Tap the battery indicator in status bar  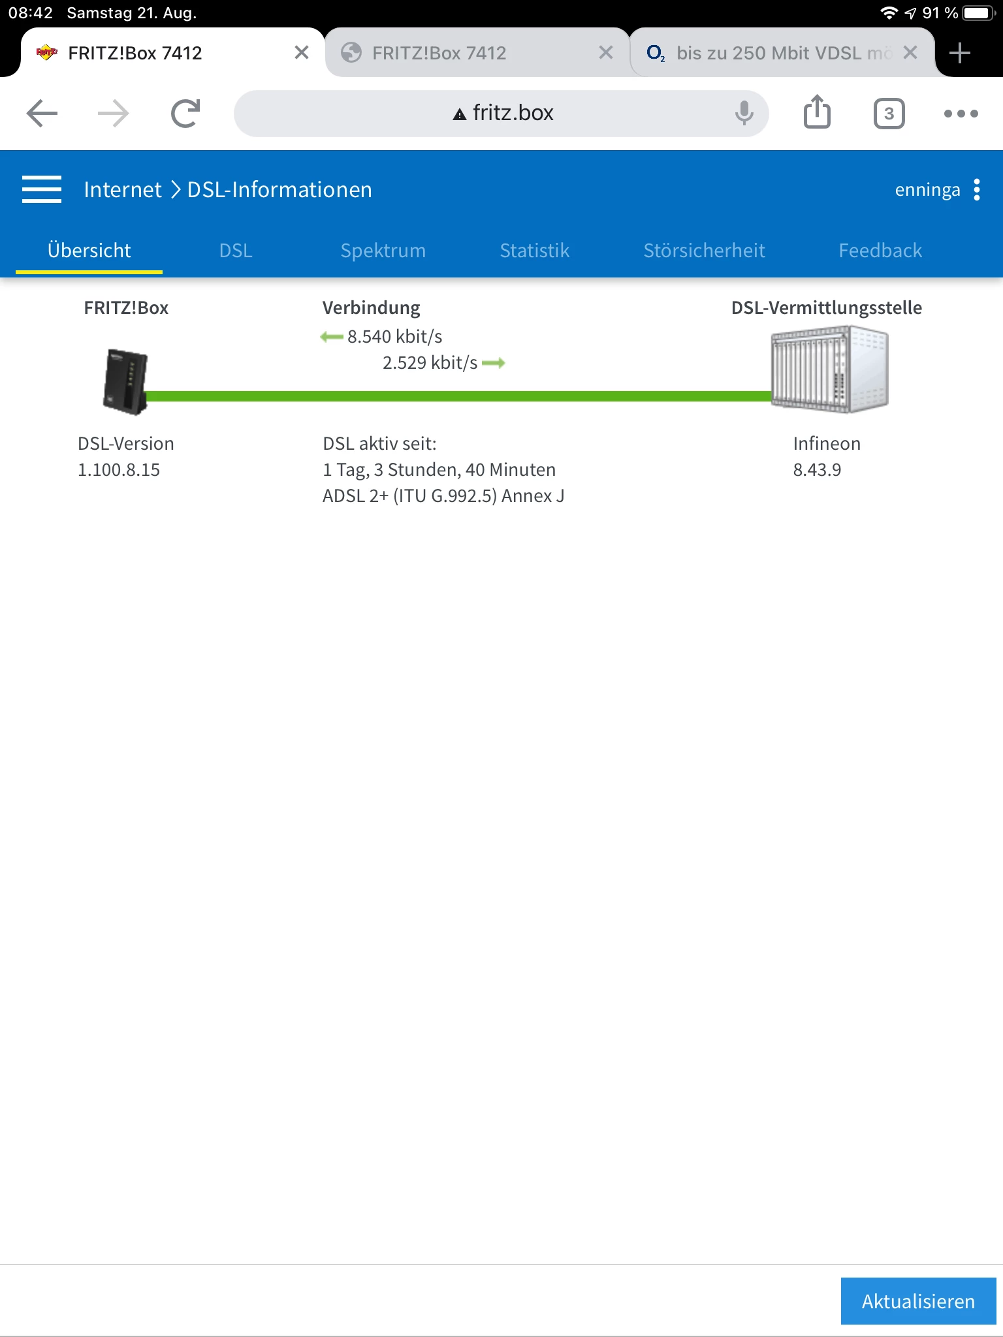(x=978, y=13)
